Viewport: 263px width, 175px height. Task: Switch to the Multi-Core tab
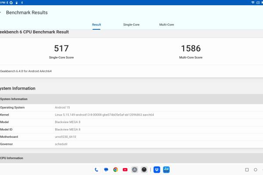[167, 24]
